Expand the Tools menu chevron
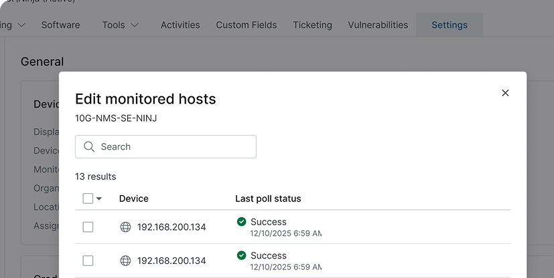The width and height of the screenshot is (554, 278). 135,25
